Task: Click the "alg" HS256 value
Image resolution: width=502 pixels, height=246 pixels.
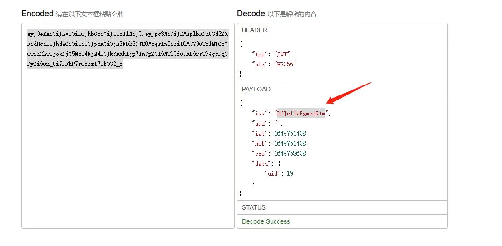Action: coord(285,65)
